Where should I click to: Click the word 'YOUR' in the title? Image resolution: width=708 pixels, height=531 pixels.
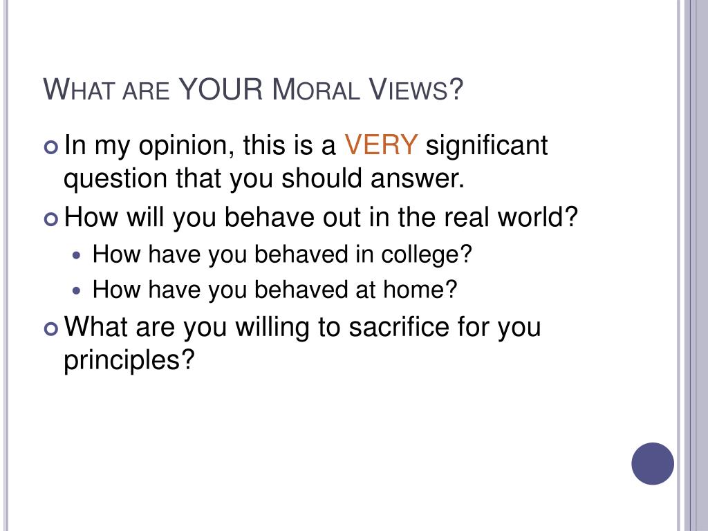[221, 88]
